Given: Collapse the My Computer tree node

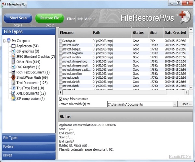Looking at the screenshot, I should pyautogui.click(x=4, y=41).
